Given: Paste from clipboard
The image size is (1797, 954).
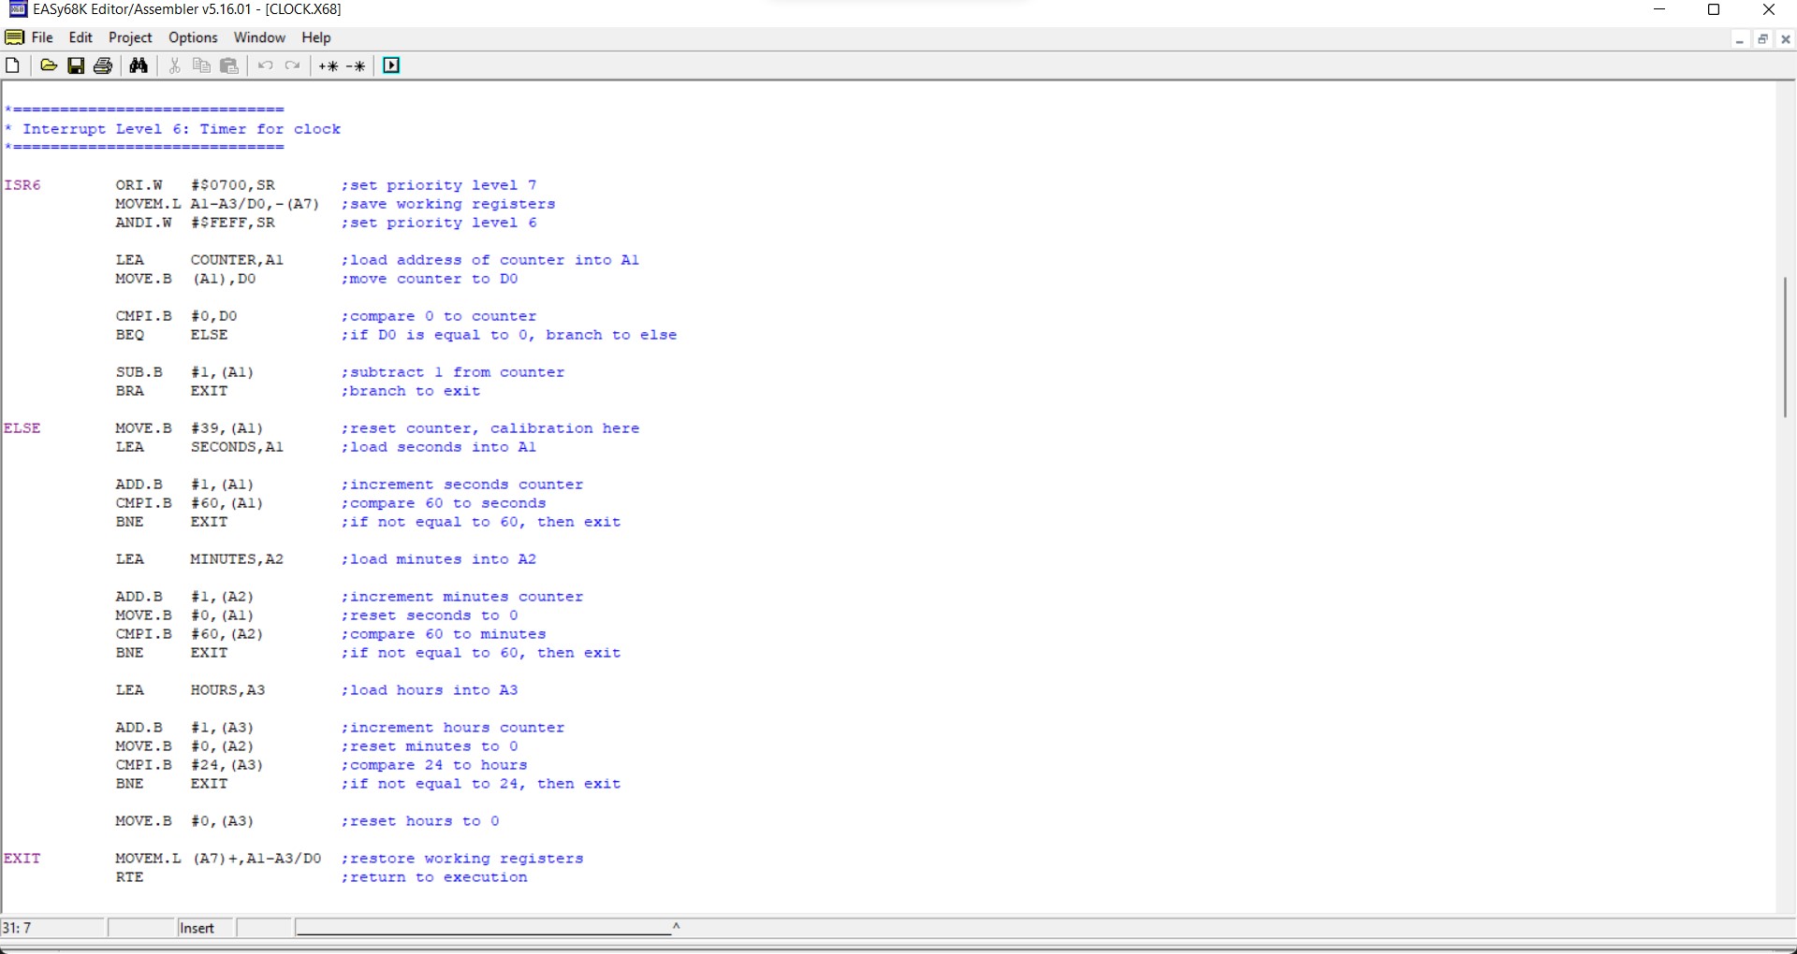Looking at the screenshot, I should [x=229, y=65].
